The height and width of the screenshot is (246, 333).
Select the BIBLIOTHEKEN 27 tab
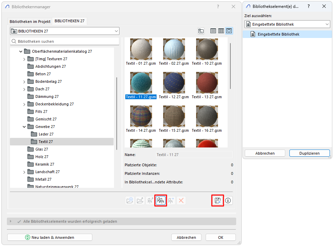click(x=69, y=21)
